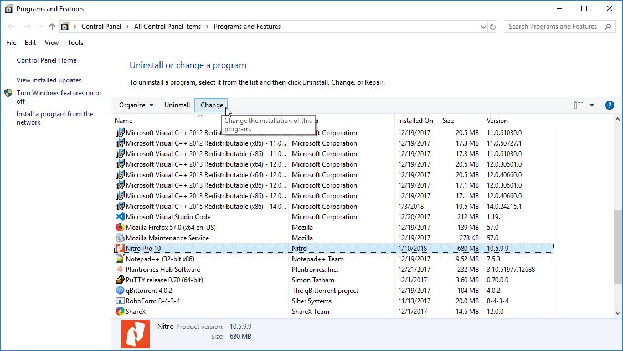Click the Uninstall toolbar button

[177, 105]
